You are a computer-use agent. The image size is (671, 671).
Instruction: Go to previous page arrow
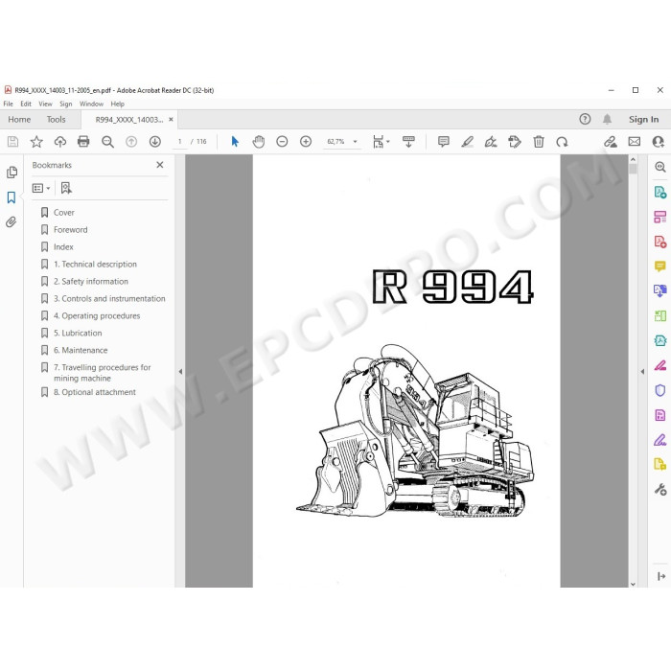(x=131, y=142)
